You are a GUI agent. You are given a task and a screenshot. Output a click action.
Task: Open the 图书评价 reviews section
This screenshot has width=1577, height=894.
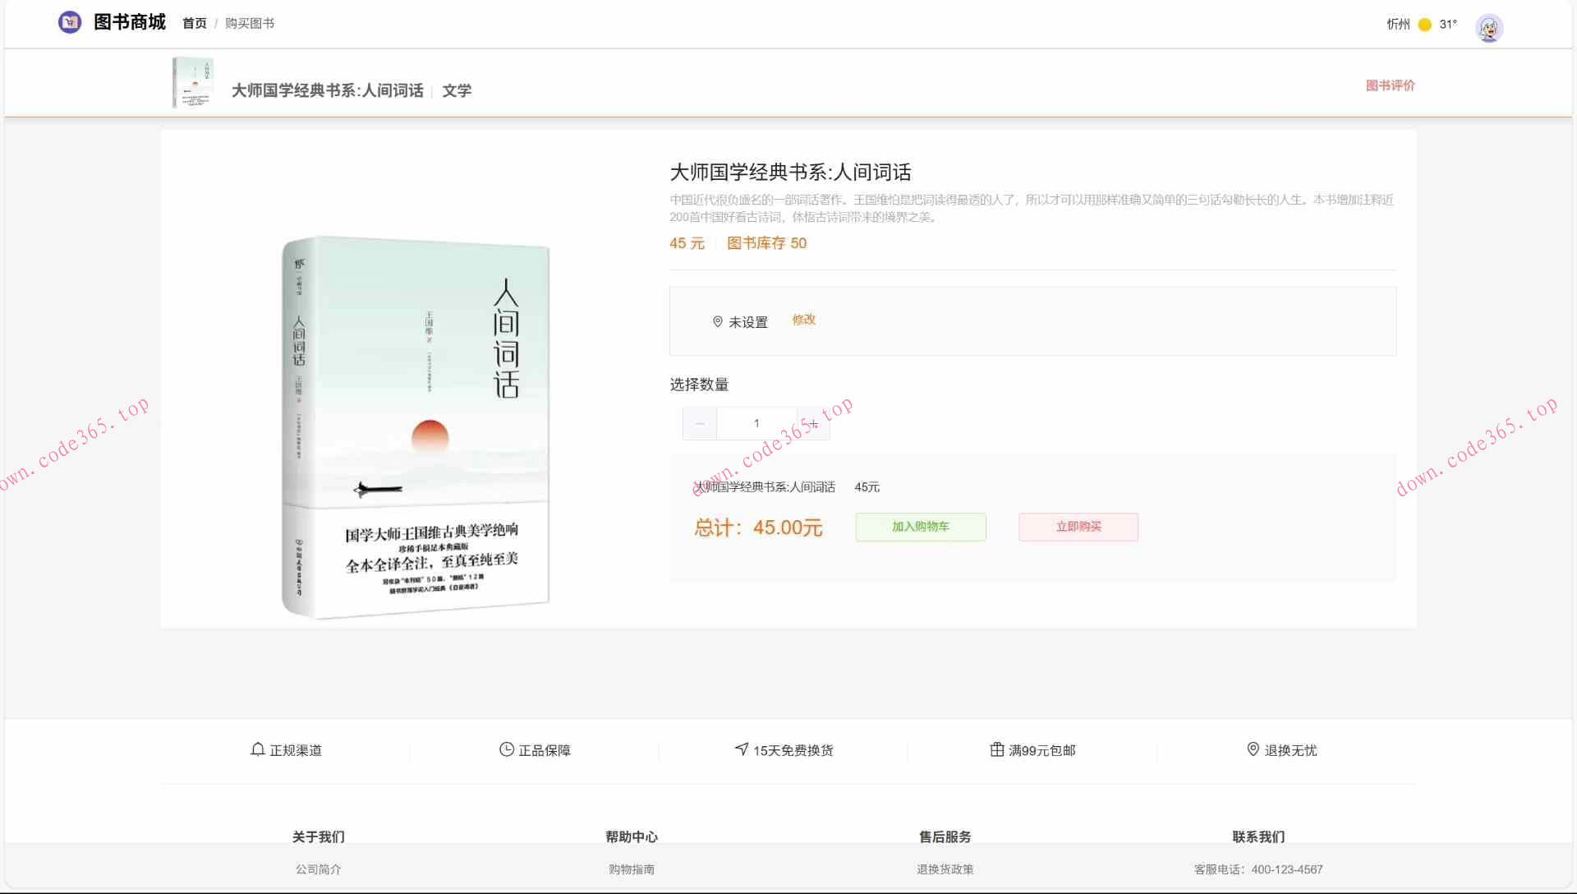pyautogui.click(x=1390, y=85)
